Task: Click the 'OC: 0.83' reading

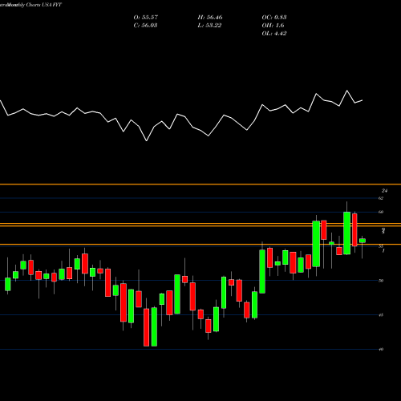Action: (x=274, y=18)
